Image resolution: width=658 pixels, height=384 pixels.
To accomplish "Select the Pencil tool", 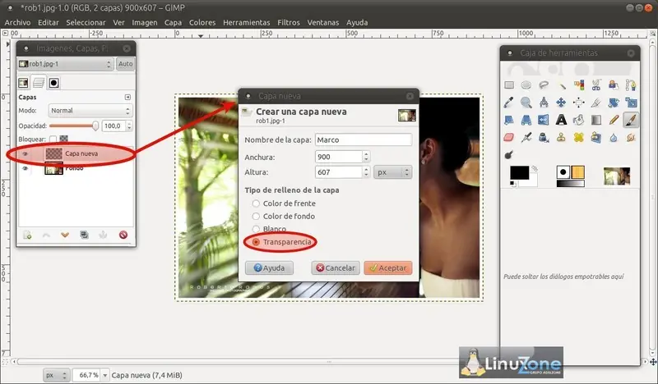I will point(614,120).
